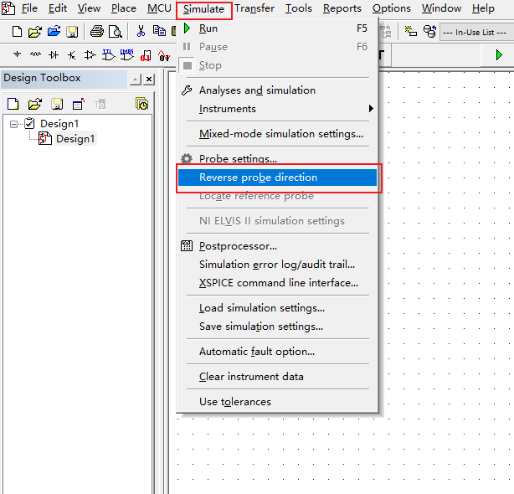Viewport: 514px width, 494px height.
Task: Choose Run from the Simulate menu
Action: click(x=277, y=28)
